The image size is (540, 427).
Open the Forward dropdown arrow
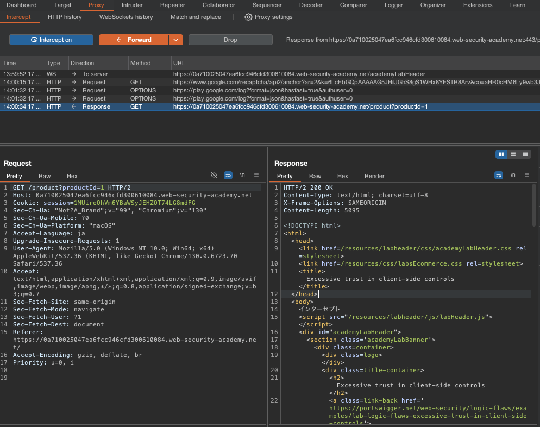pyautogui.click(x=176, y=40)
